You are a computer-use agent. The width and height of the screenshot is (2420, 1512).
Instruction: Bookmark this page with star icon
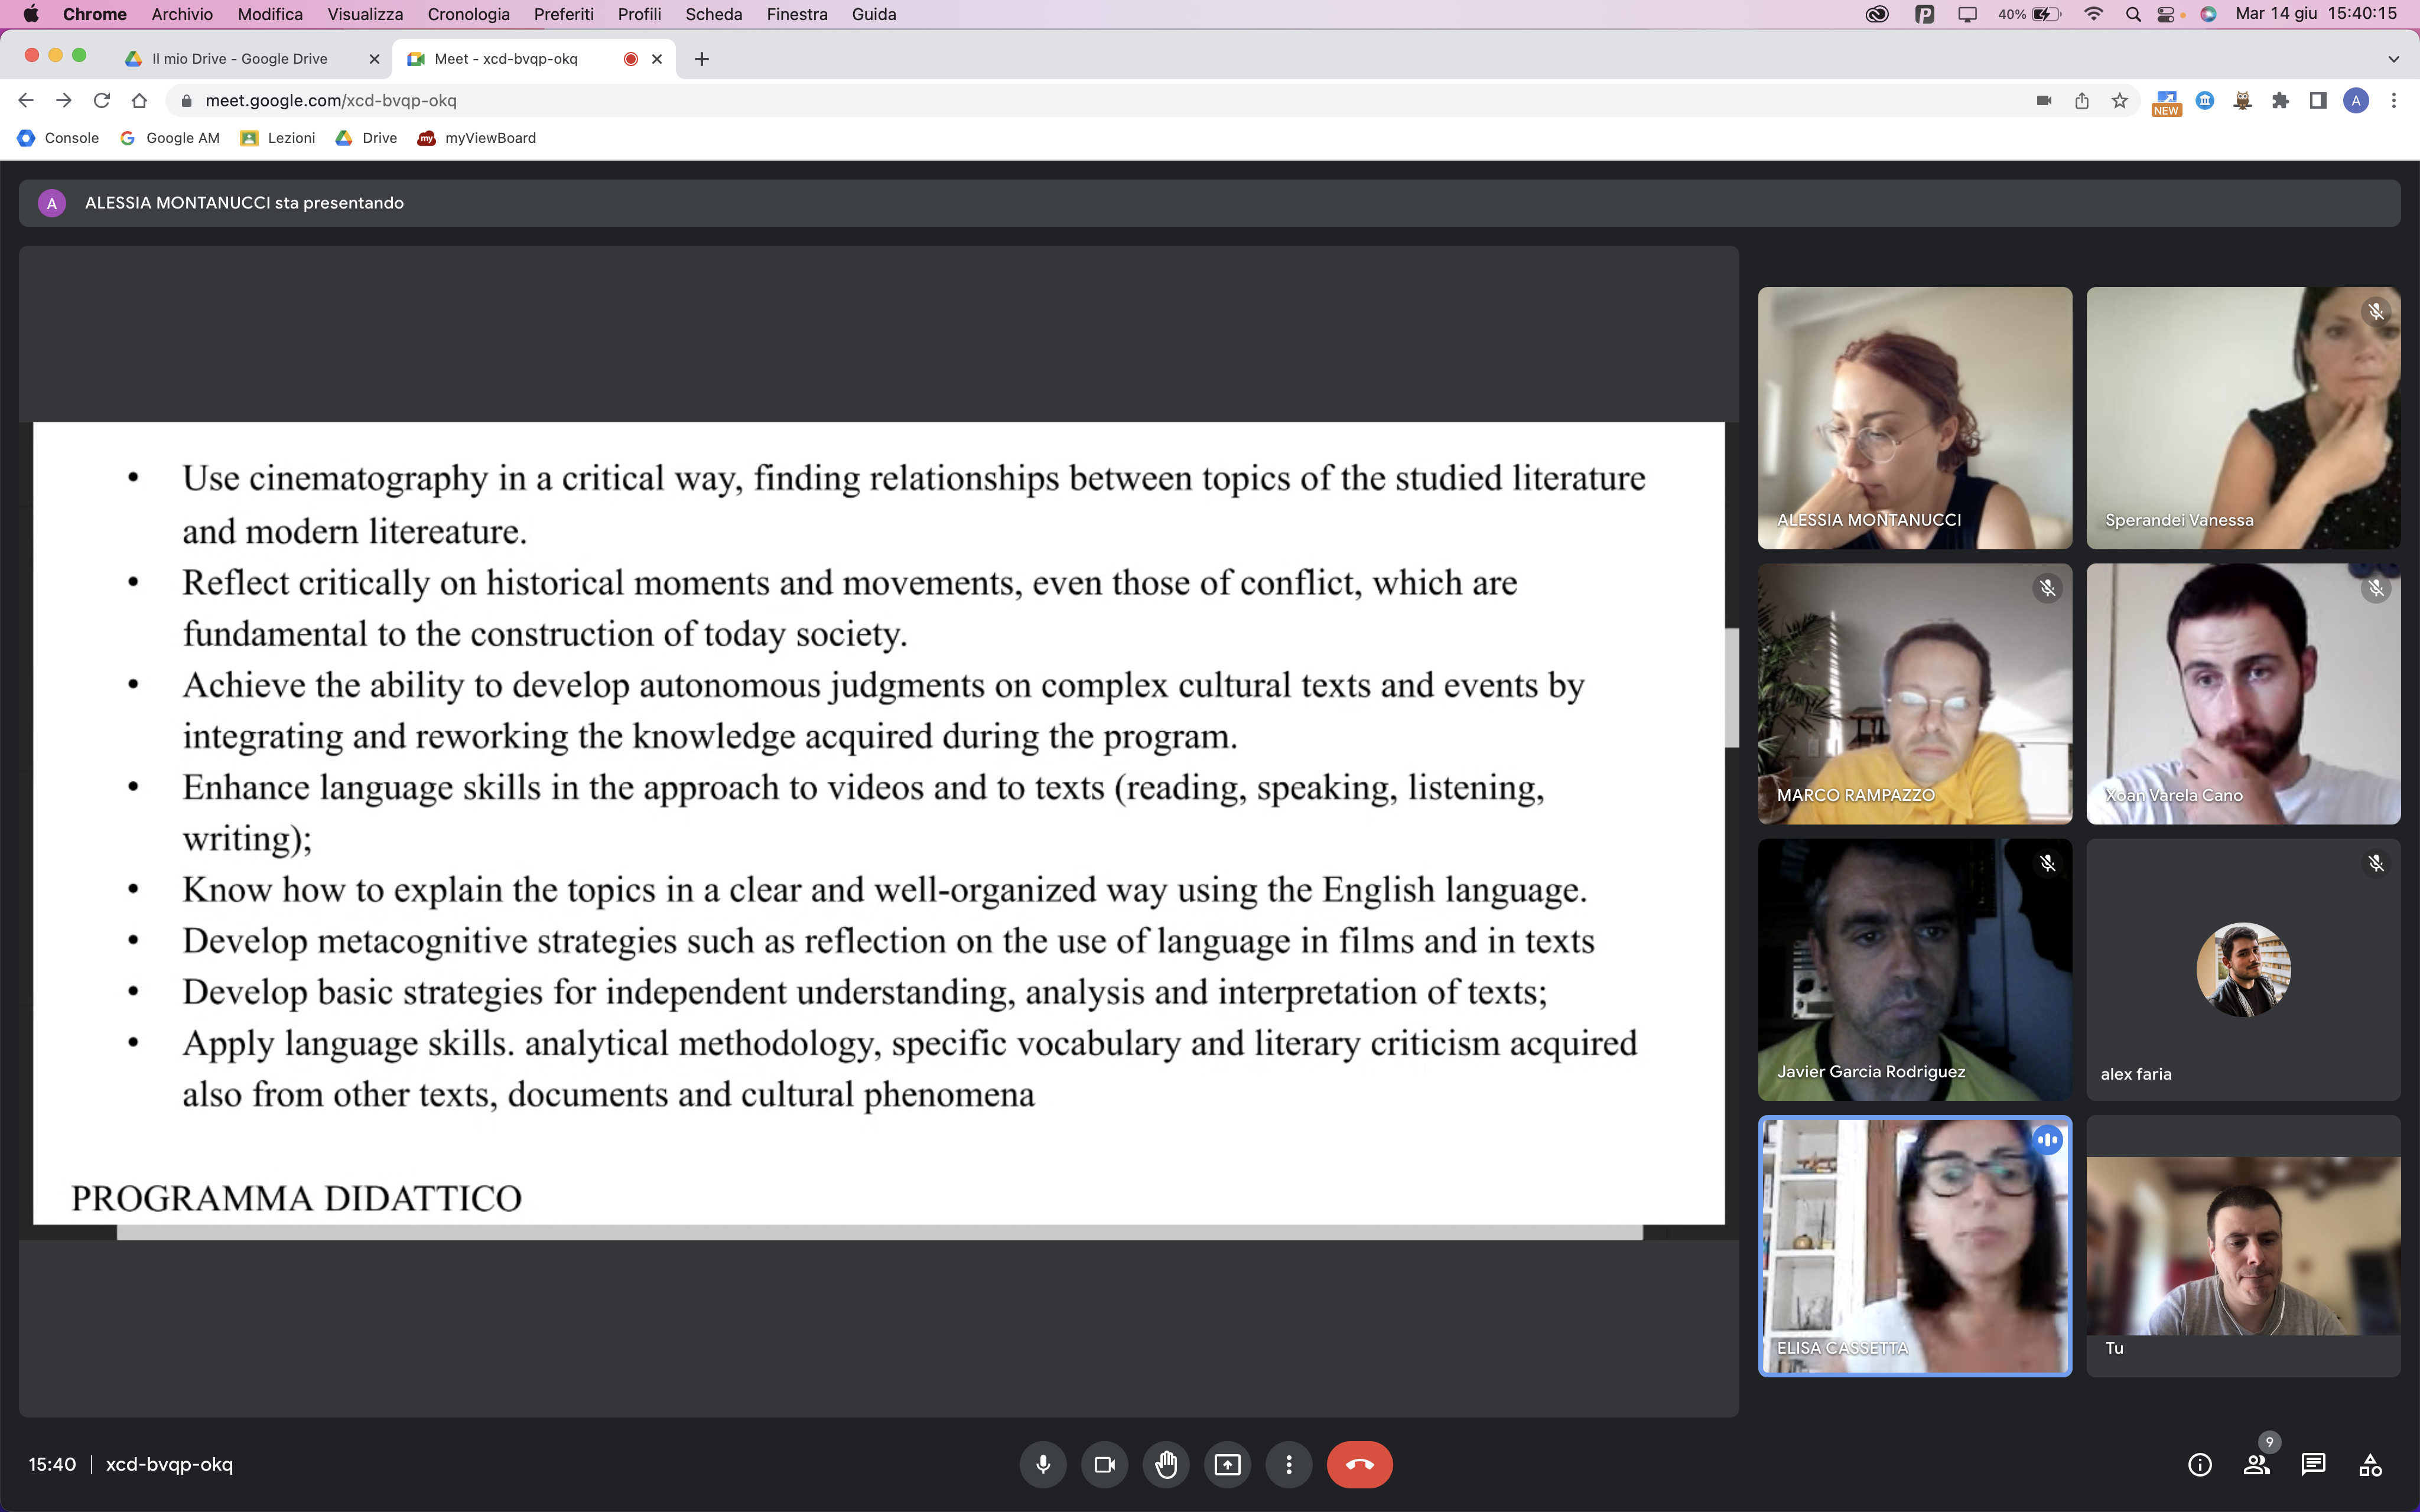2119,100
